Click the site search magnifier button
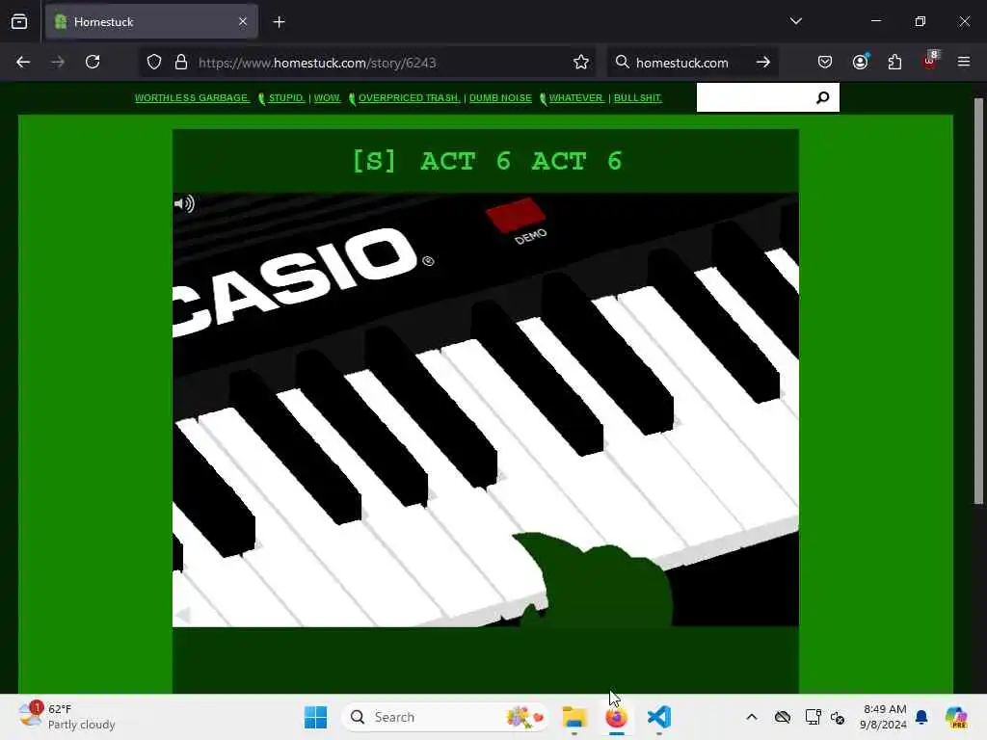Image resolution: width=987 pixels, height=740 pixels. click(x=823, y=97)
